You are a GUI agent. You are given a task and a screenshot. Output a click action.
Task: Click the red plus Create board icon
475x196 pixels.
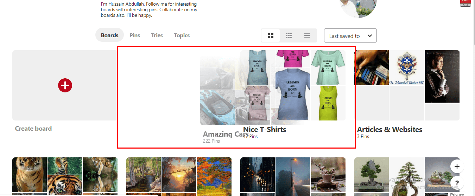[65, 85]
